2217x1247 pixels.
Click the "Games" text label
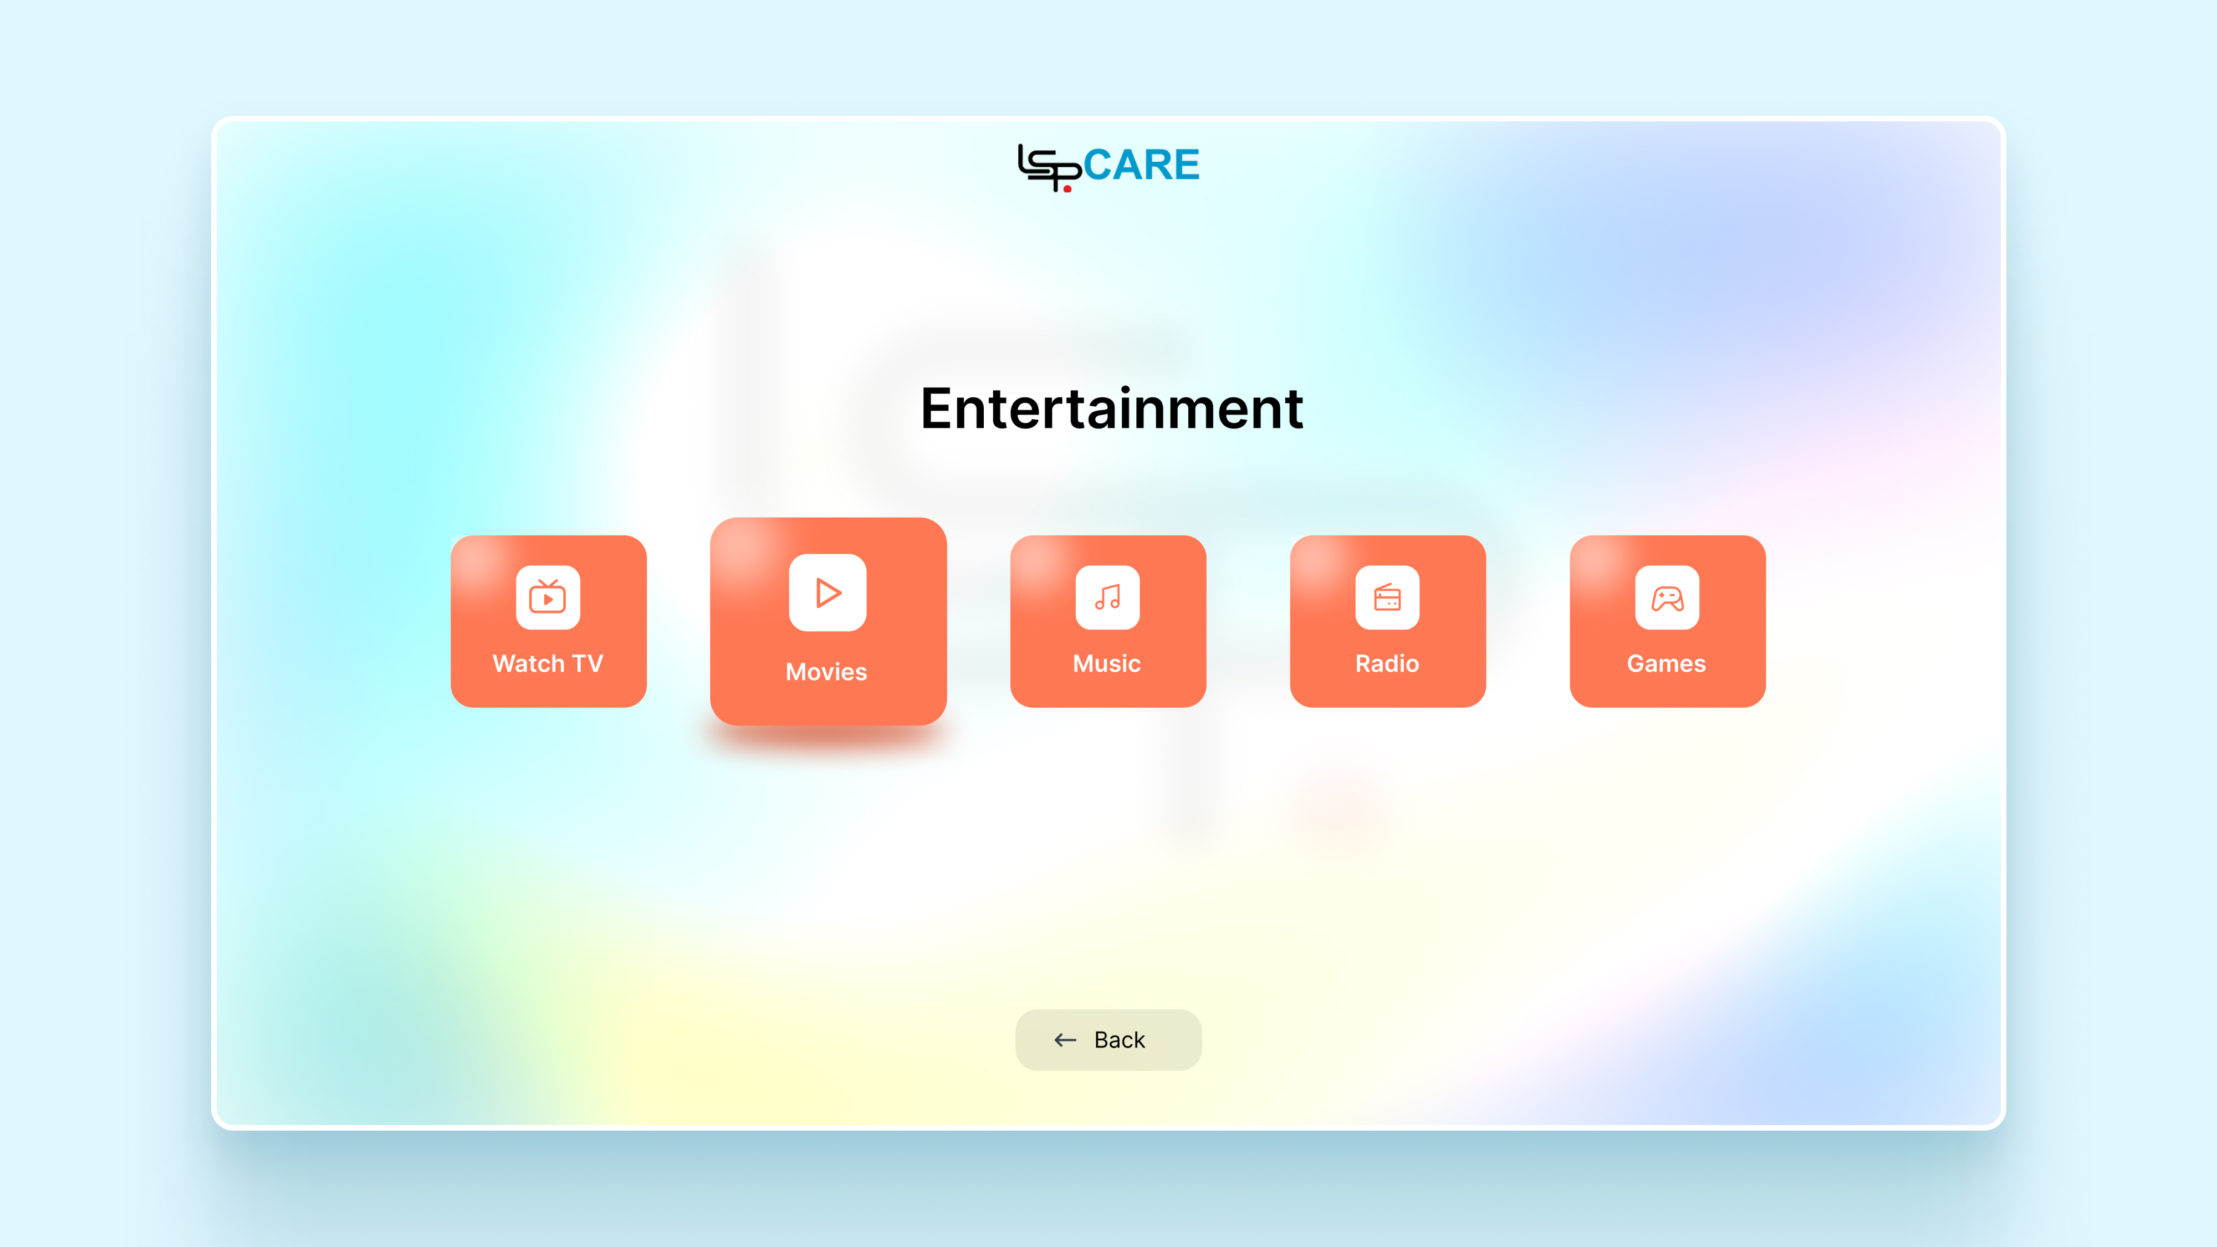(x=1666, y=663)
